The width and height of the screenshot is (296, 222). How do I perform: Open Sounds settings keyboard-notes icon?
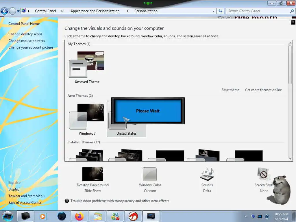[207, 174]
